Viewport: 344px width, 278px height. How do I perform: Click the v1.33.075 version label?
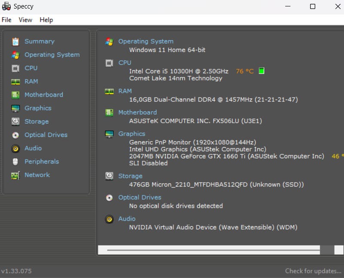coord(16,271)
